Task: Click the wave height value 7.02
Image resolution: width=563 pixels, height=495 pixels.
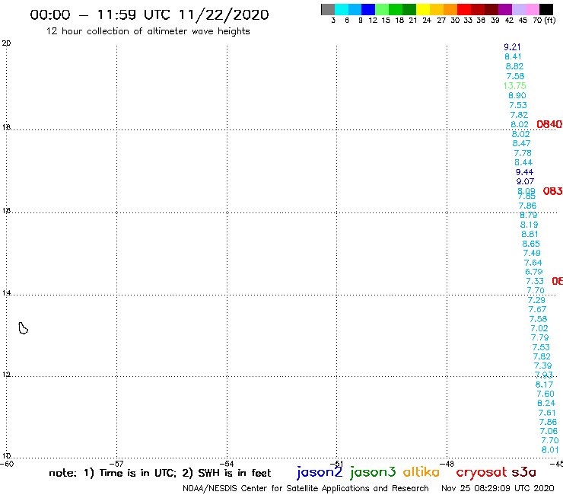Action: pos(539,328)
